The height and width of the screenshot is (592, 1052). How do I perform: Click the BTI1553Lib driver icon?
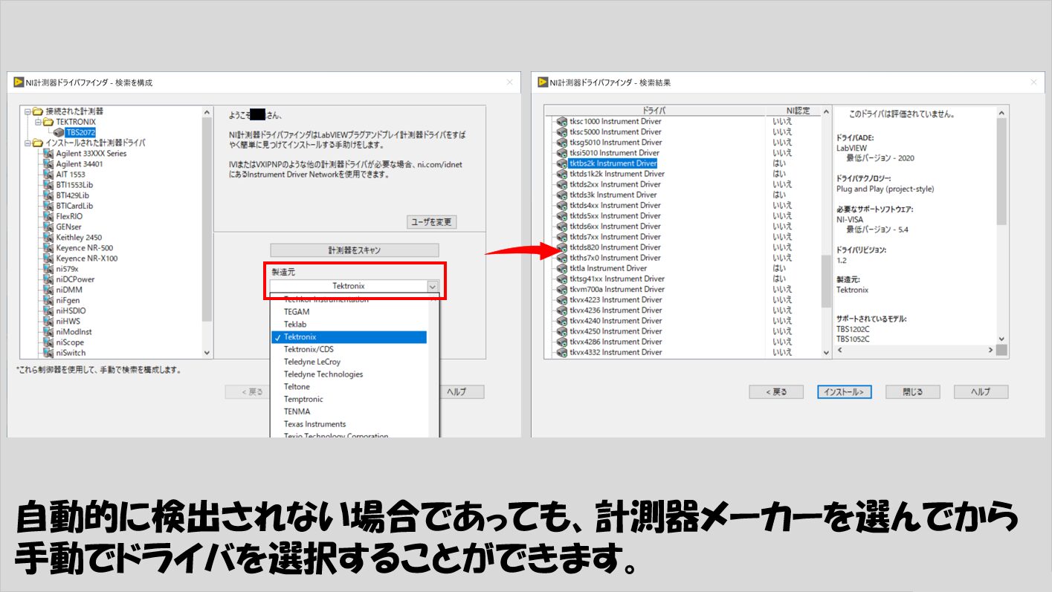[48, 184]
